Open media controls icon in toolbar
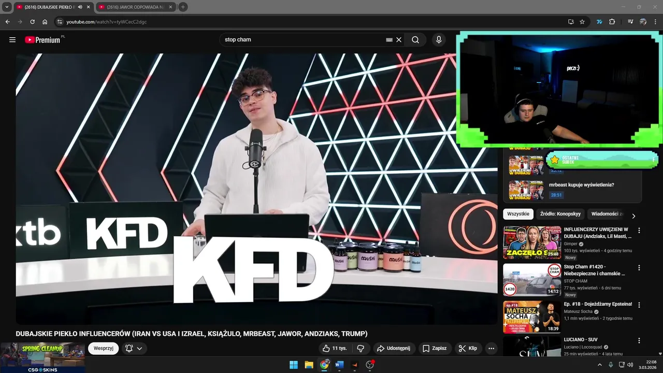Viewport: 663px width, 373px height. click(x=630, y=22)
